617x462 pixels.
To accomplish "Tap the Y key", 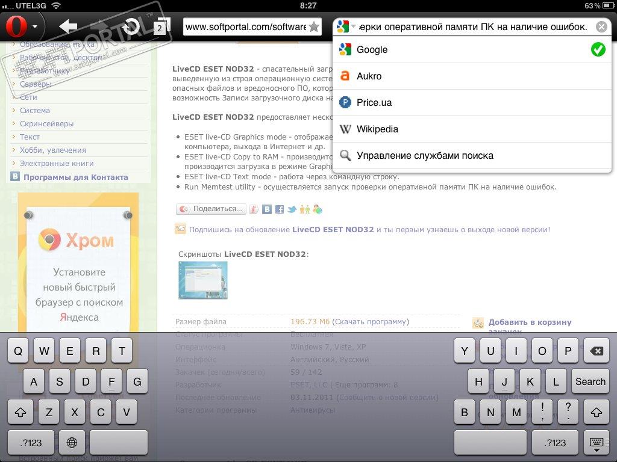I will [x=465, y=351].
